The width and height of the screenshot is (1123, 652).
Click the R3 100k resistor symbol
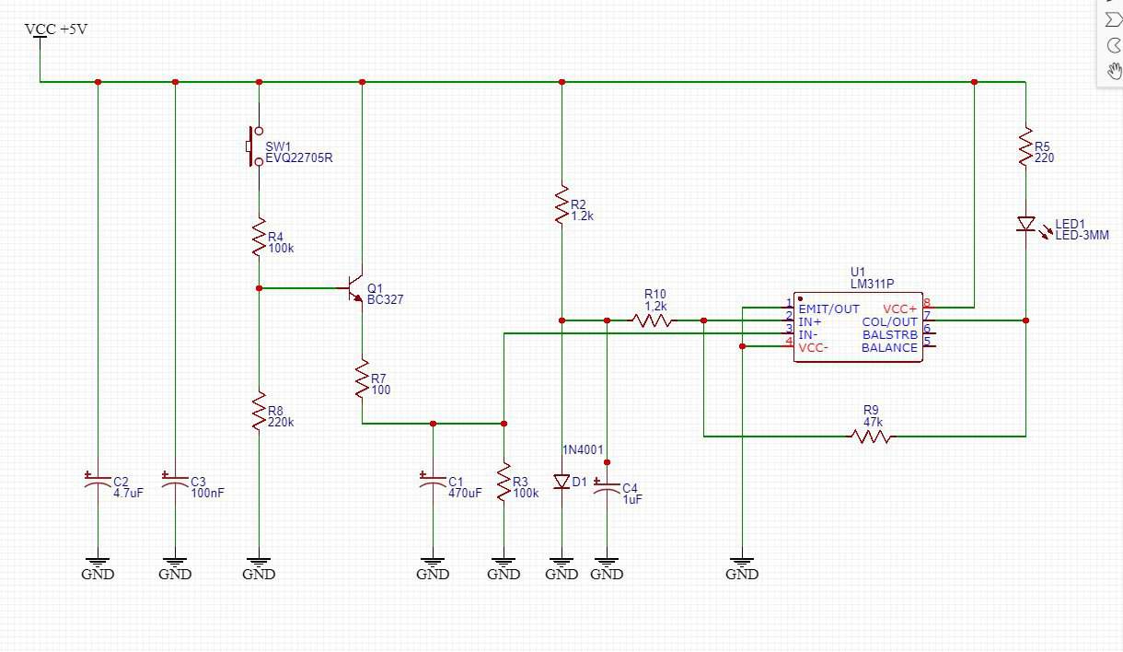504,482
